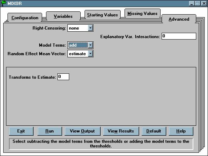The image size is (208, 156).
Task: Click the Exit button
Action: [x=21, y=131]
